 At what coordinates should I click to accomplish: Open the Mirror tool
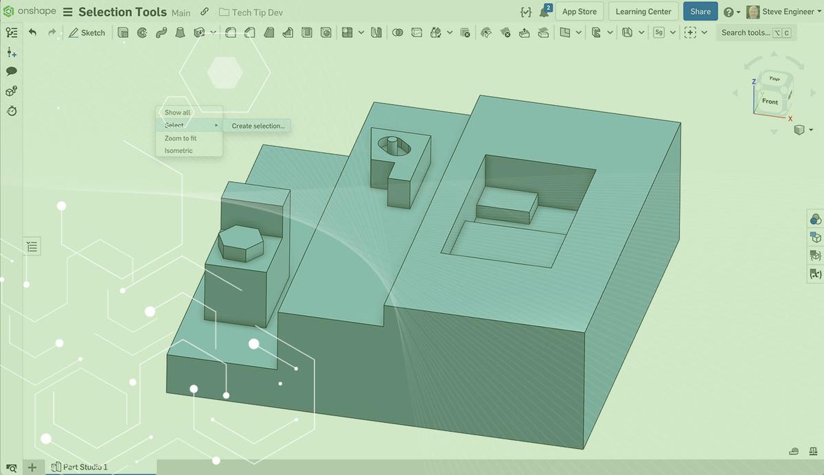376,32
